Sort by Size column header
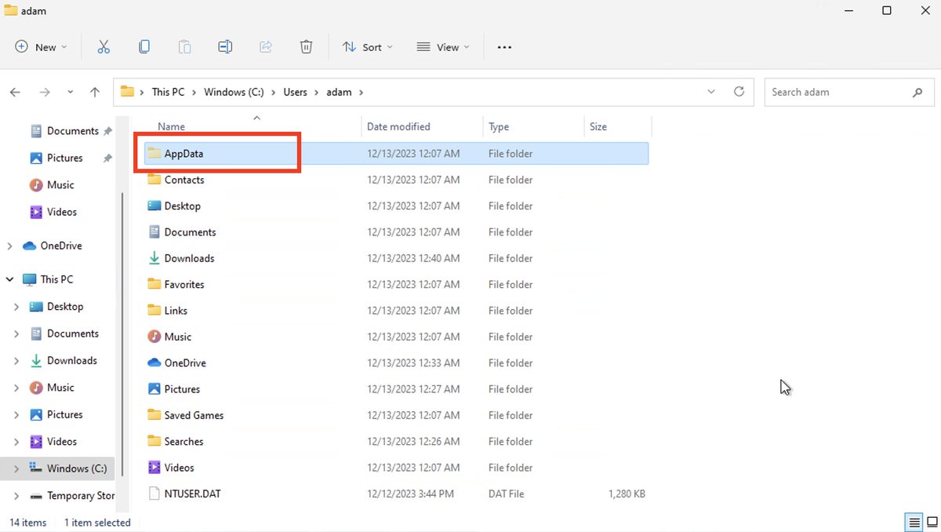The image size is (941, 532). point(598,126)
